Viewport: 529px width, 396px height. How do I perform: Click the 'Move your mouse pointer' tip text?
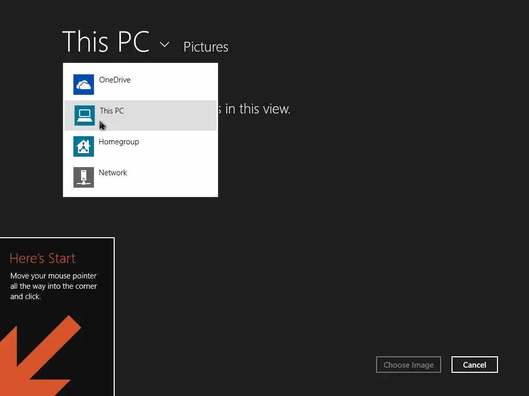[x=54, y=286]
